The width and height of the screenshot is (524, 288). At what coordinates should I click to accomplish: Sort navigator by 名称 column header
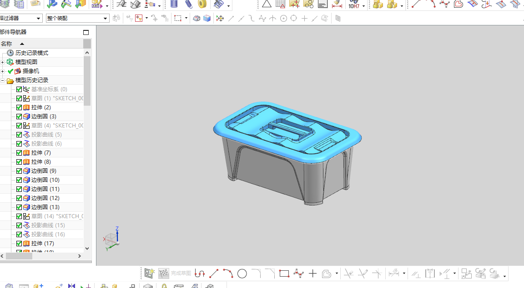point(41,44)
